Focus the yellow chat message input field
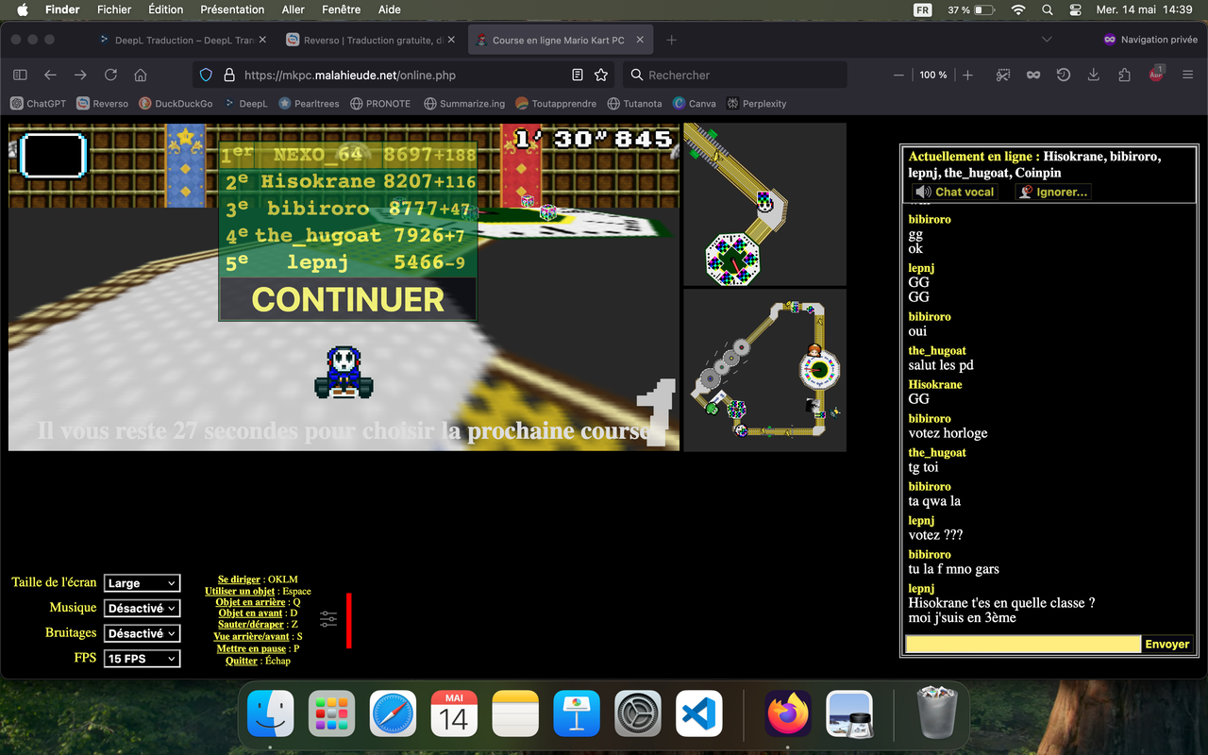The width and height of the screenshot is (1208, 755). pyautogui.click(x=1023, y=644)
